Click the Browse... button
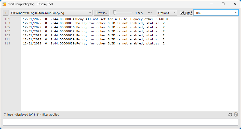Screen dimensions: 241x129 click(101, 13)
